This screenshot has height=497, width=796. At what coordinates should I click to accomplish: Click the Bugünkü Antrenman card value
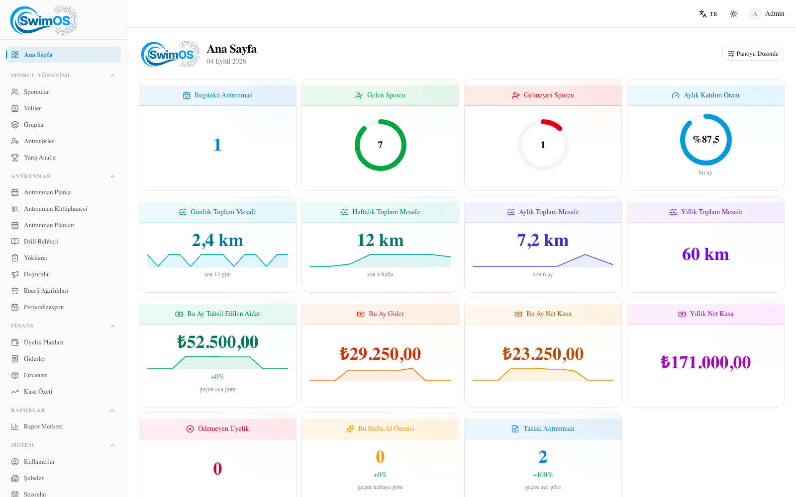[217, 145]
